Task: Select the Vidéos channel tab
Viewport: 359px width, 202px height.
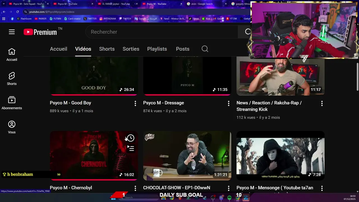Action: 83,49
